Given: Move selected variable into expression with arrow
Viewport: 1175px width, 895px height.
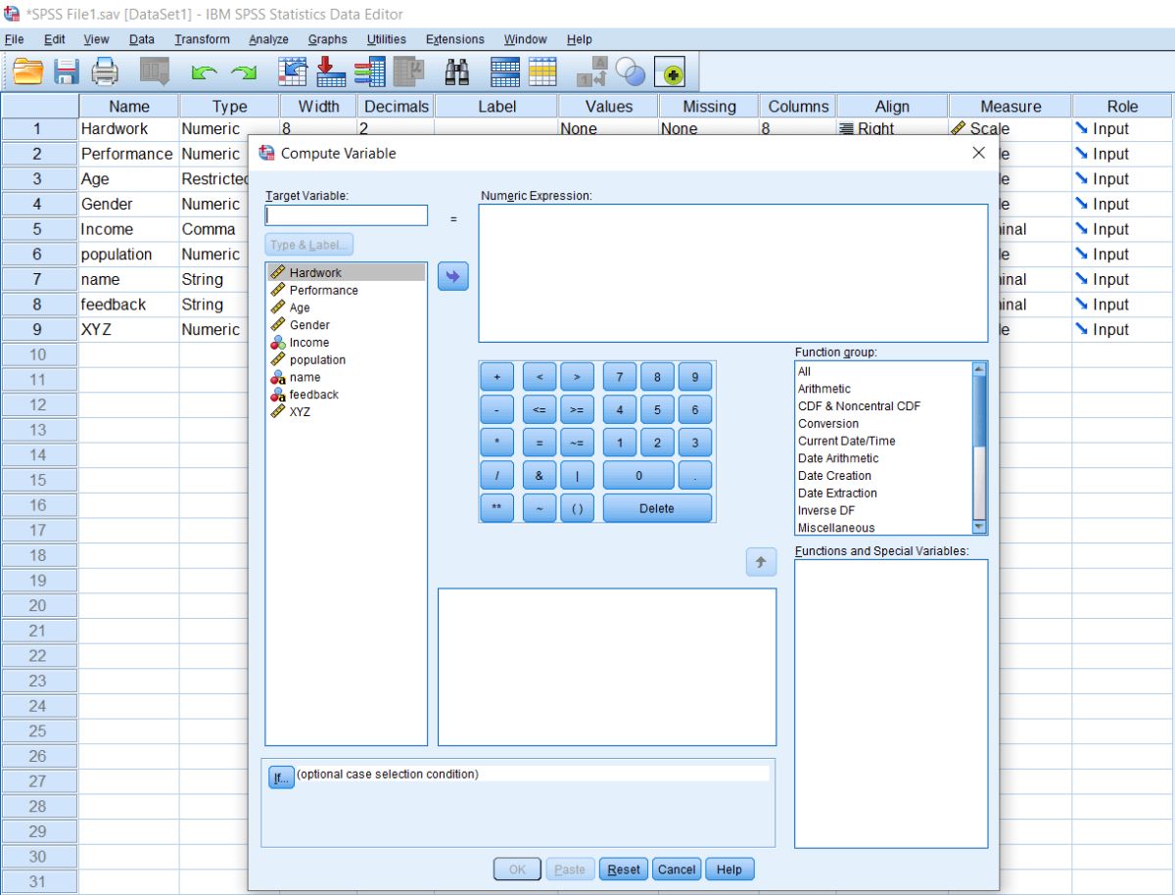Looking at the screenshot, I should [x=452, y=276].
